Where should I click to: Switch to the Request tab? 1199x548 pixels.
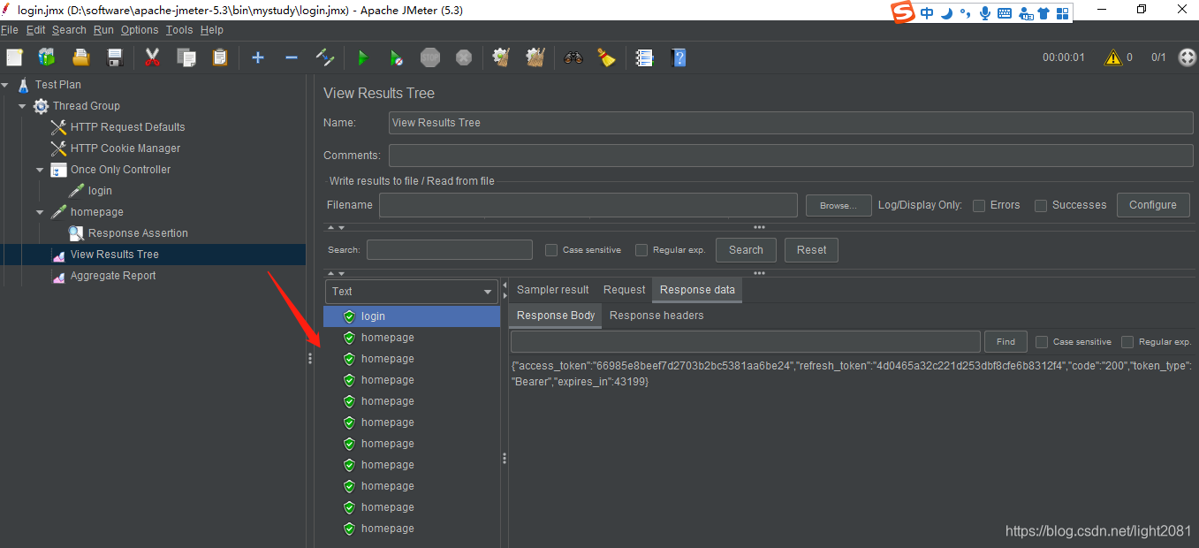click(624, 290)
